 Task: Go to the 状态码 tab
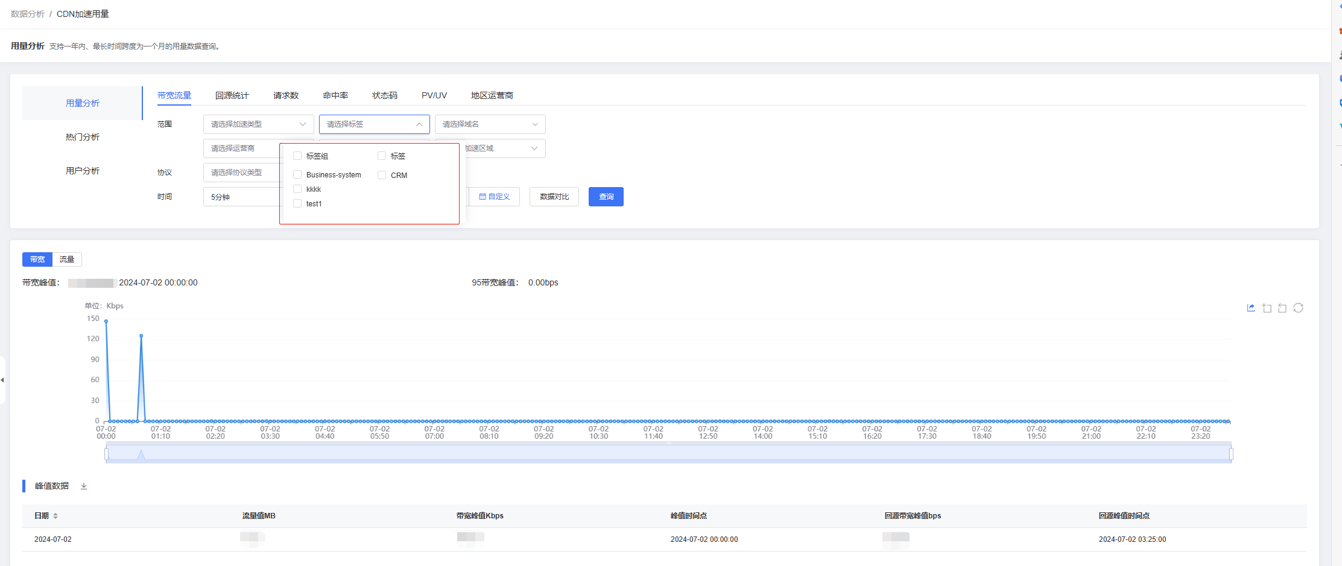tap(385, 95)
